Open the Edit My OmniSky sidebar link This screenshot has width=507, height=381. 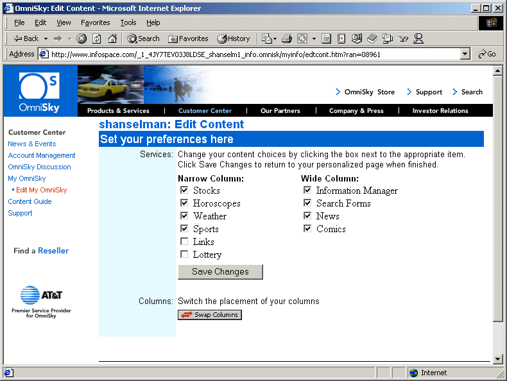coord(41,190)
